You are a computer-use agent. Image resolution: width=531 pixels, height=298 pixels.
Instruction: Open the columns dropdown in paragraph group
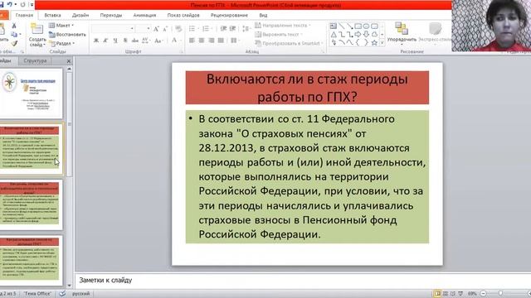235,41
